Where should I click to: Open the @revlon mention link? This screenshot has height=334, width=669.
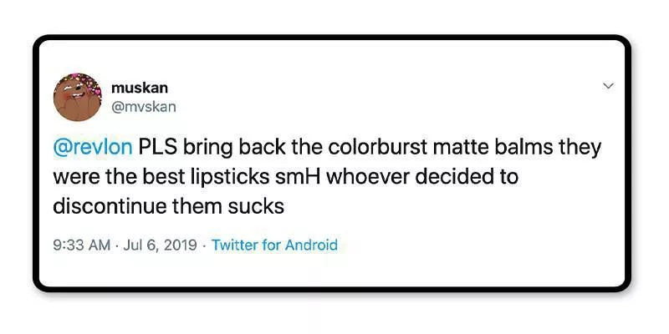[x=93, y=148]
